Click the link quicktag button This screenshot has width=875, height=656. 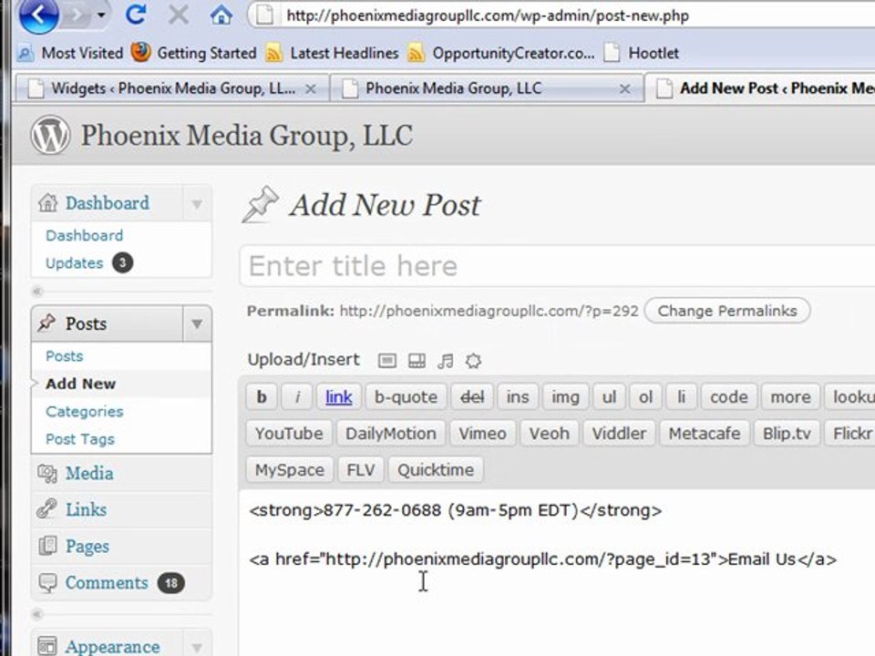339,396
